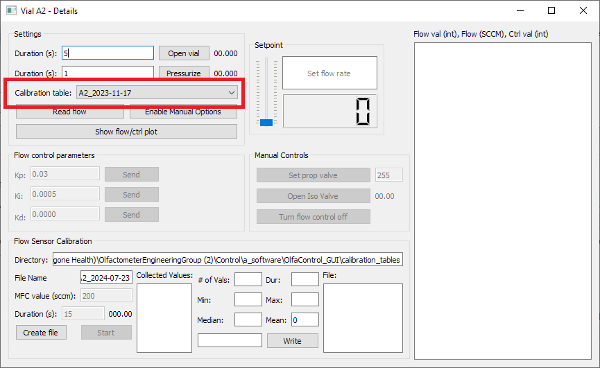Image resolution: width=600 pixels, height=368 pixels.
Task: Click the Vial A2 window title icon
Action: tap(12, 10)
